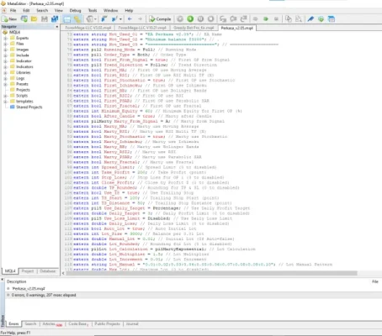Click the Open folder icon in the toolbar

click(34, 19)
